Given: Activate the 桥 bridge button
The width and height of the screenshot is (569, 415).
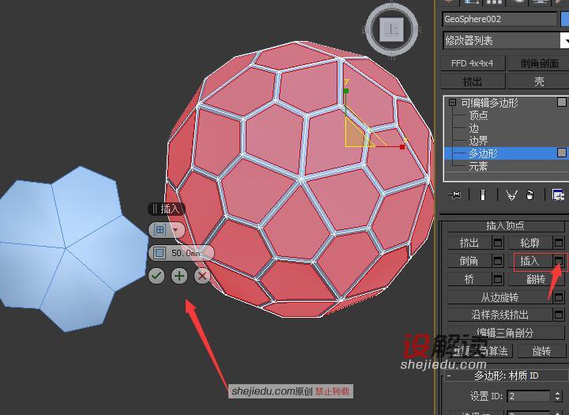Looking at the screenshot, I should pyautogui.click(x=469, y=279).
